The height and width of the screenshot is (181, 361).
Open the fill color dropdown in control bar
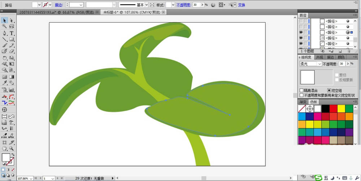pyautogui.click(x=39, y=5)
